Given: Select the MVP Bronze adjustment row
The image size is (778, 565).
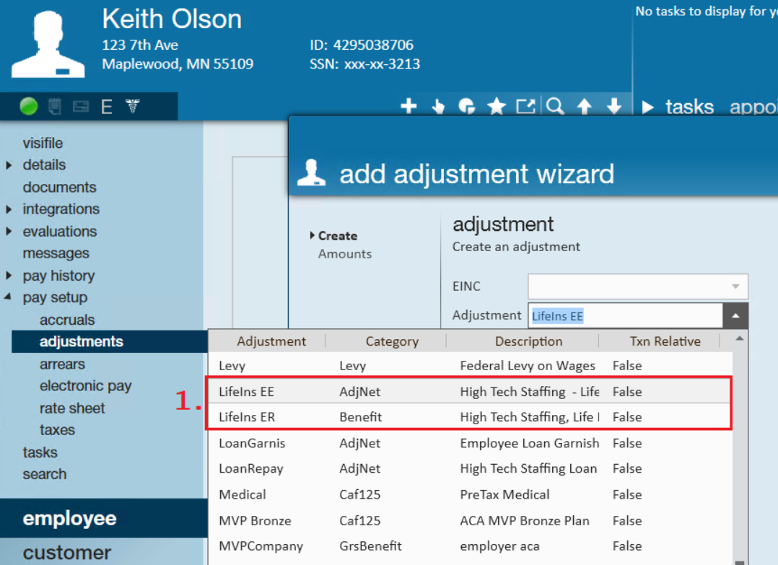Looking at the screenshot, I should (470, 521).
